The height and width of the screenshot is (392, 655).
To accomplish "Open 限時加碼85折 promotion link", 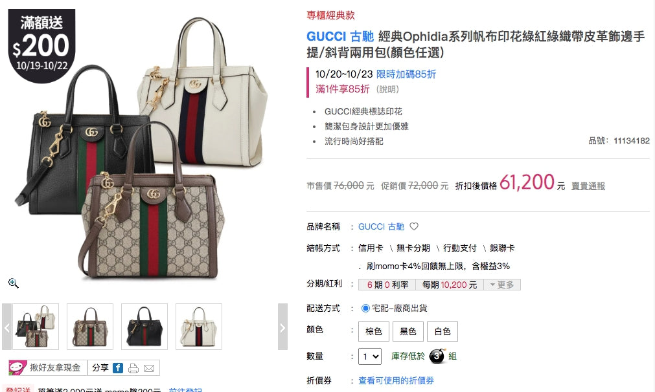I will pos(406,74).
